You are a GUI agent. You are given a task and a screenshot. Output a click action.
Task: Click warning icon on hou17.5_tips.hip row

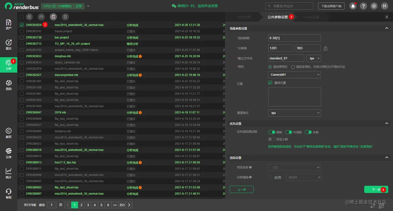tap(140, 162)
